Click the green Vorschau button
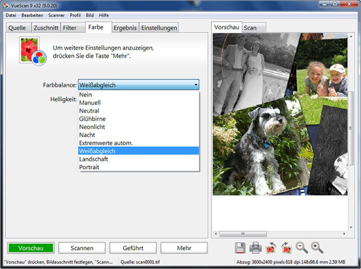361x269 pixels. click(31, 248)
